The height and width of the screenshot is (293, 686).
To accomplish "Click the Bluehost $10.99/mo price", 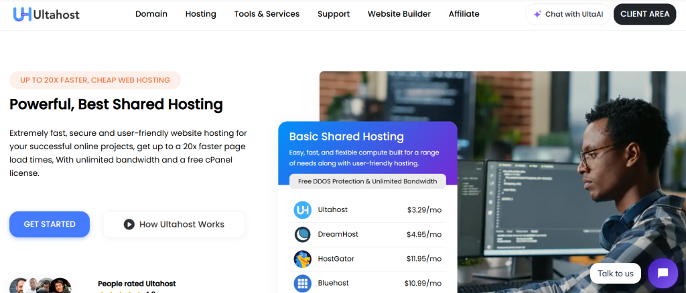I will pyautogui.click(x=423, y=284).
